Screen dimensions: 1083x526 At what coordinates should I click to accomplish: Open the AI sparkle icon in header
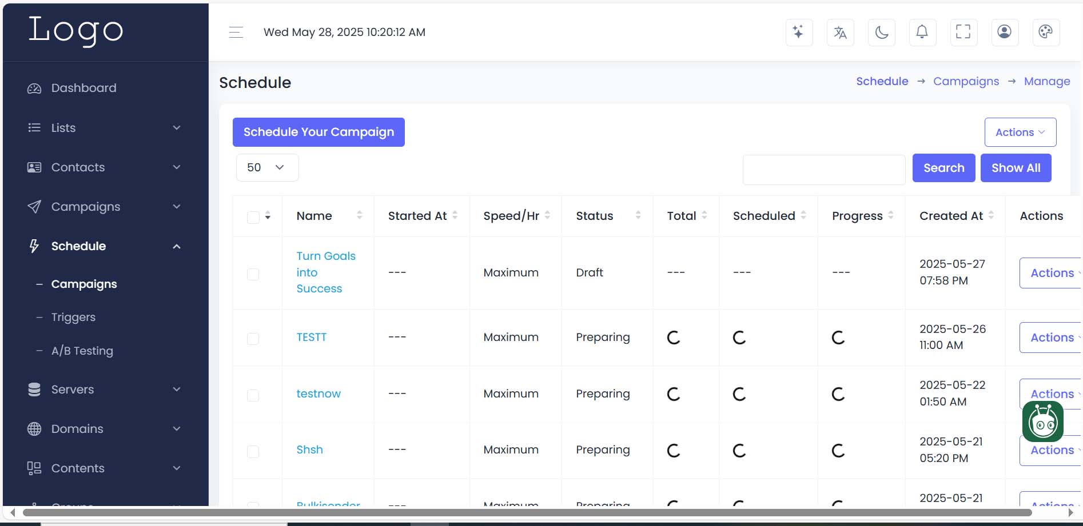799,32
